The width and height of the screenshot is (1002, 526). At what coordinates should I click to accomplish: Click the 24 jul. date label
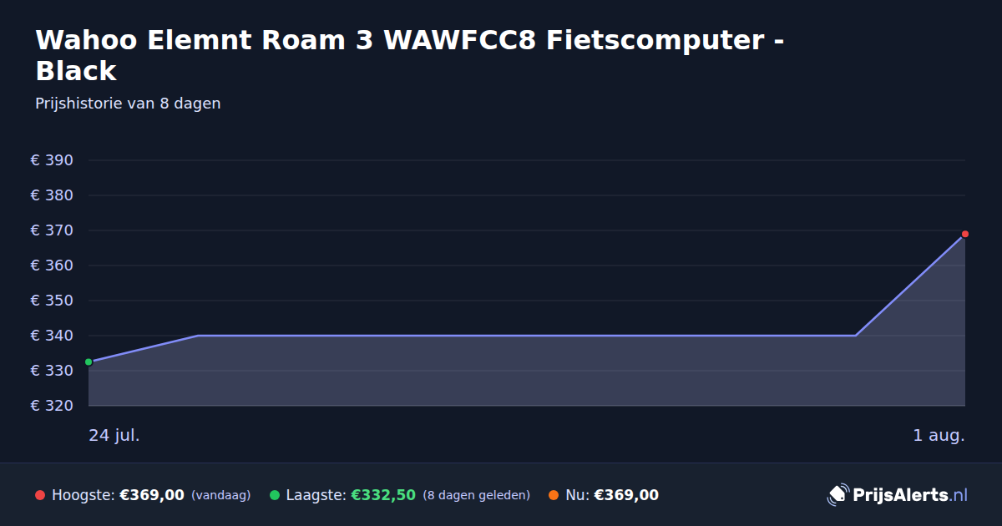point(114,435)
